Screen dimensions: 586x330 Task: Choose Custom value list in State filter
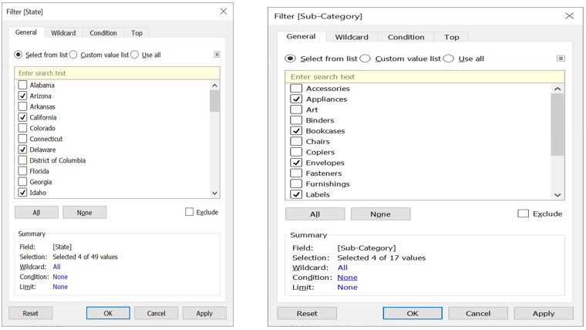click(73, 55)
